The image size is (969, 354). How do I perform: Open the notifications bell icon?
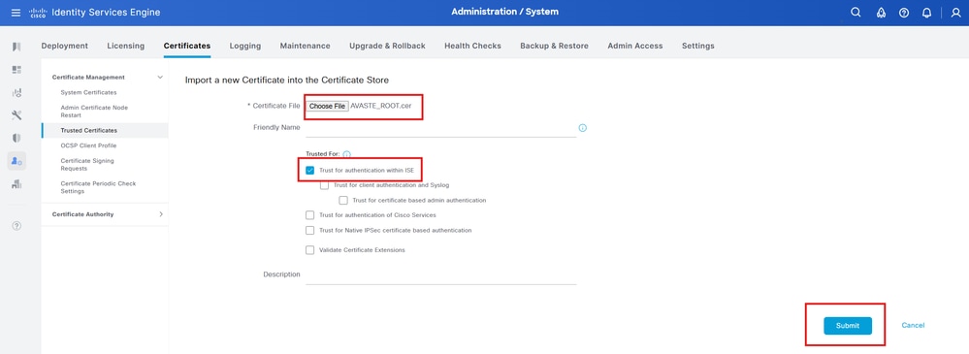[x=926, y=13]
